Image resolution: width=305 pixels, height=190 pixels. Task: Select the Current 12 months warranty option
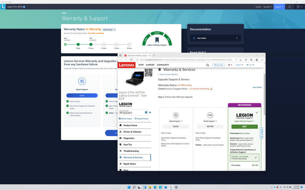coord(245,157)
